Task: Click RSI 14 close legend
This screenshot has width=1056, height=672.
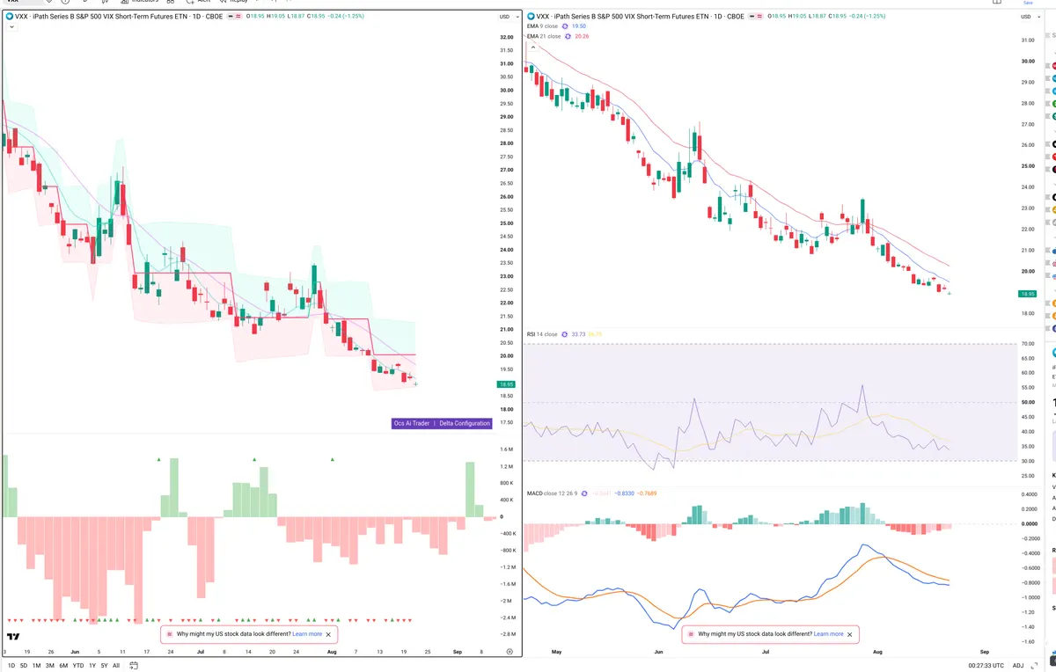Action: pyautogui.click(x=542, y=334)
